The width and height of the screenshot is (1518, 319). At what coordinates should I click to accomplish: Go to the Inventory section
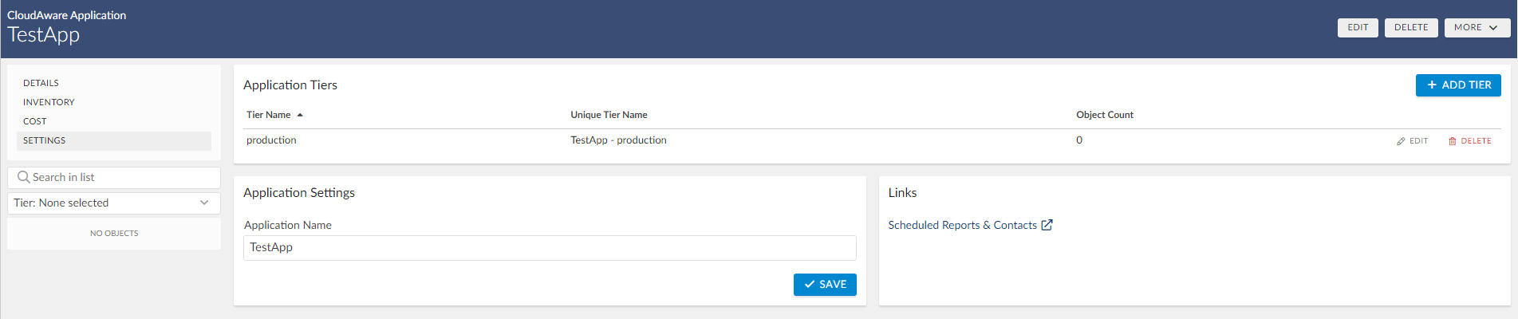[x=49, y=102]
